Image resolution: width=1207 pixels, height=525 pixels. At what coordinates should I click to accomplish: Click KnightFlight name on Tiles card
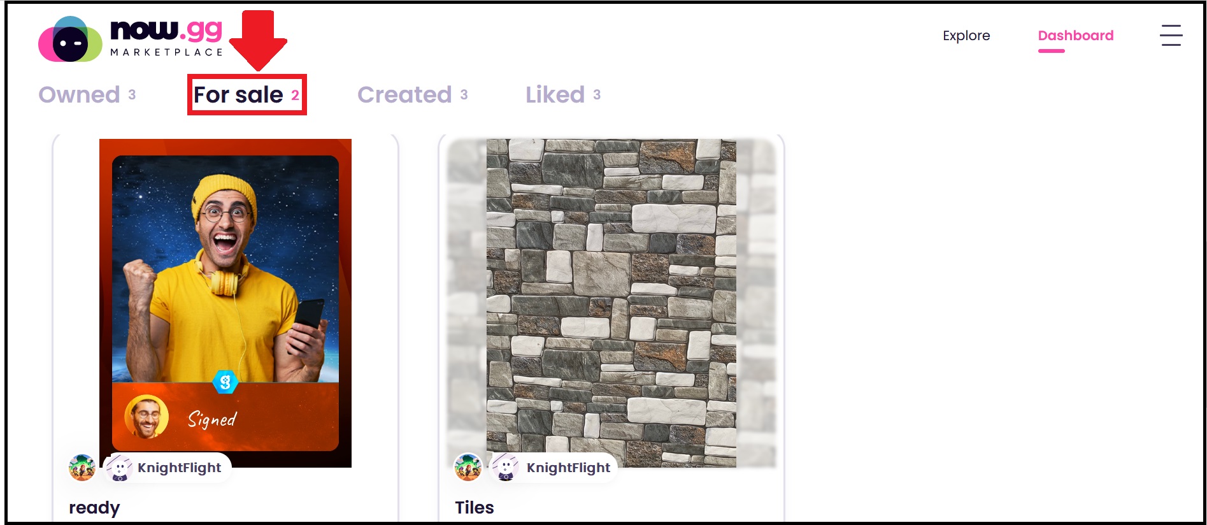pos(568,468)
